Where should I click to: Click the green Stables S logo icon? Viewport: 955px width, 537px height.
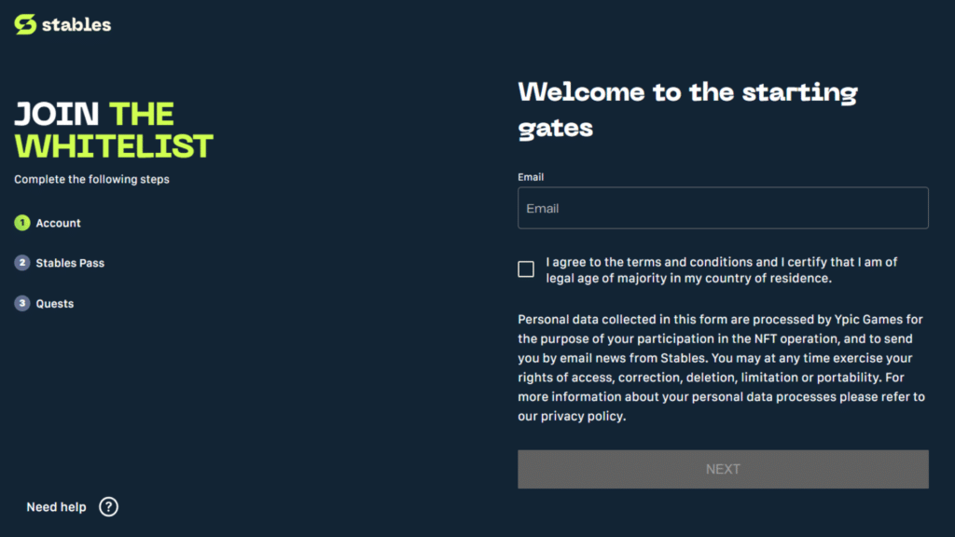click(25, 24)
